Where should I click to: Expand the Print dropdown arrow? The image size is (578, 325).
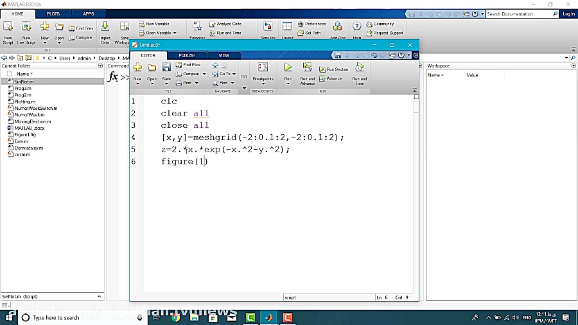197,83
